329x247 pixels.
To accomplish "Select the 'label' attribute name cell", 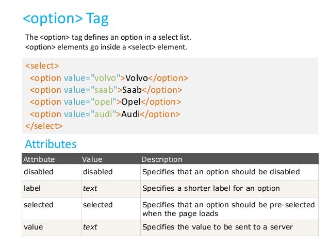I will (x=52, y=189).
